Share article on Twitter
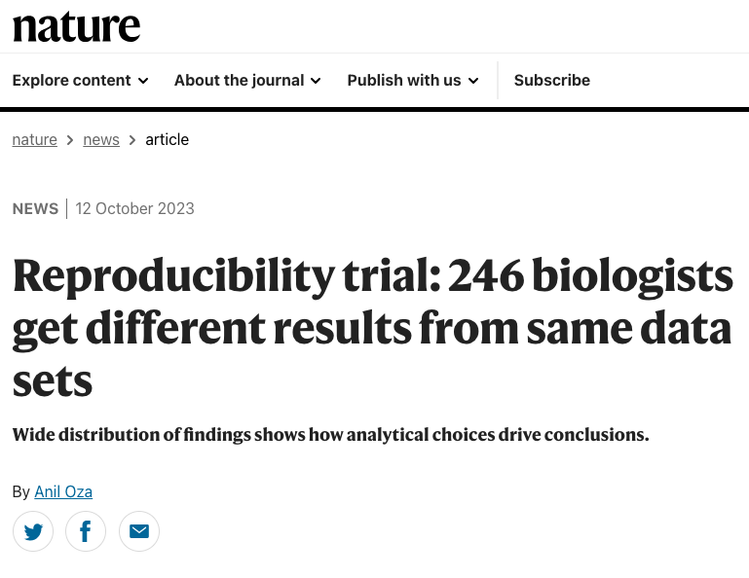Viewport: 749px width, 578px height. 33,531
